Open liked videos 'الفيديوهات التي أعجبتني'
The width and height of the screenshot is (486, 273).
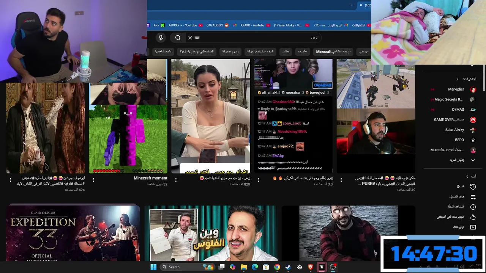click(454, 217)
